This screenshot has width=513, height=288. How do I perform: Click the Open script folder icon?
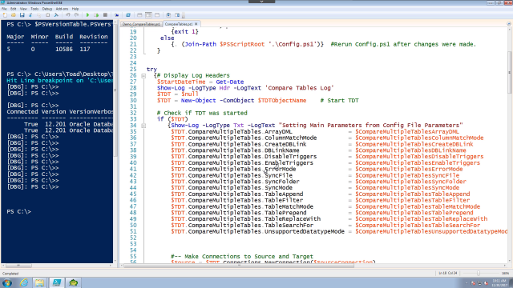pos(14,15)
